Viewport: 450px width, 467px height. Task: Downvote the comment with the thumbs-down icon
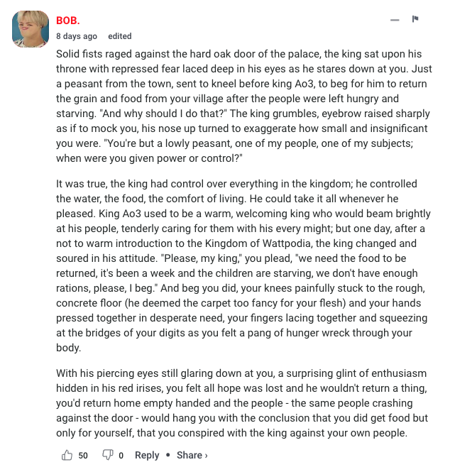pyautogui.click(x=107, y=455)
